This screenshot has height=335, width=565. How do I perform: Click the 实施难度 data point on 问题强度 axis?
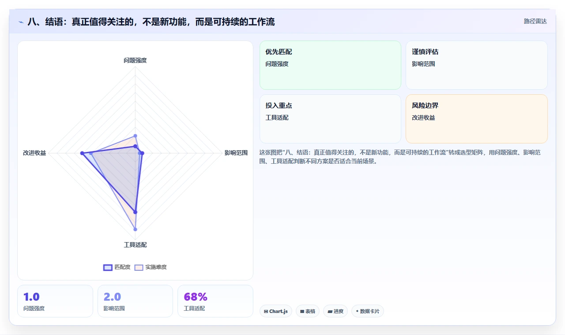[135, 136]
